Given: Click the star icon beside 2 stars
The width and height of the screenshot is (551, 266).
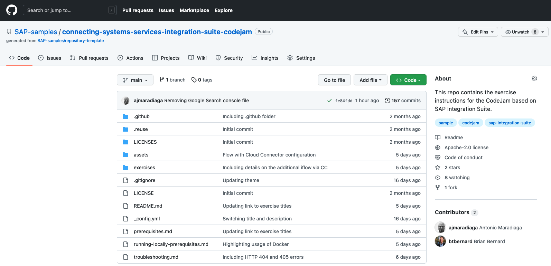Looking at the screenshot, I should click(x=438, y=168).
